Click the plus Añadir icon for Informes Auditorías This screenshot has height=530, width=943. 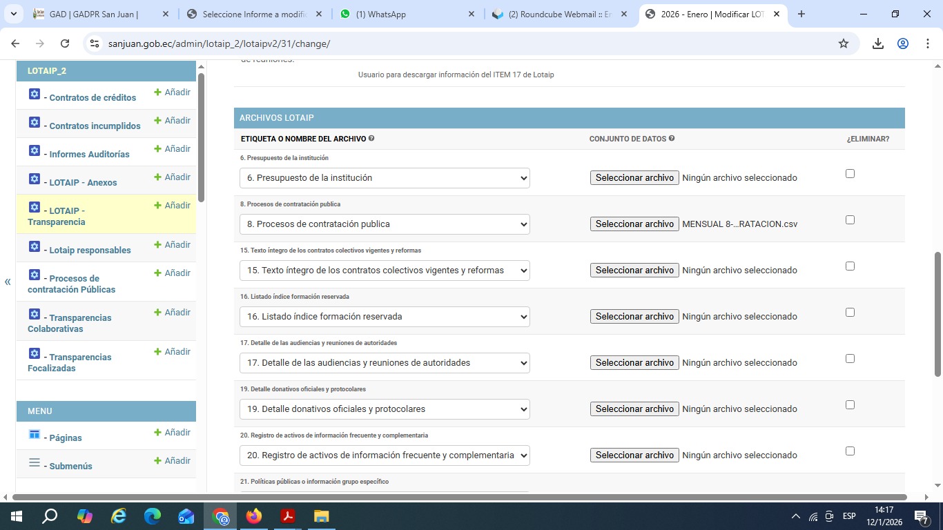point(157,149)
